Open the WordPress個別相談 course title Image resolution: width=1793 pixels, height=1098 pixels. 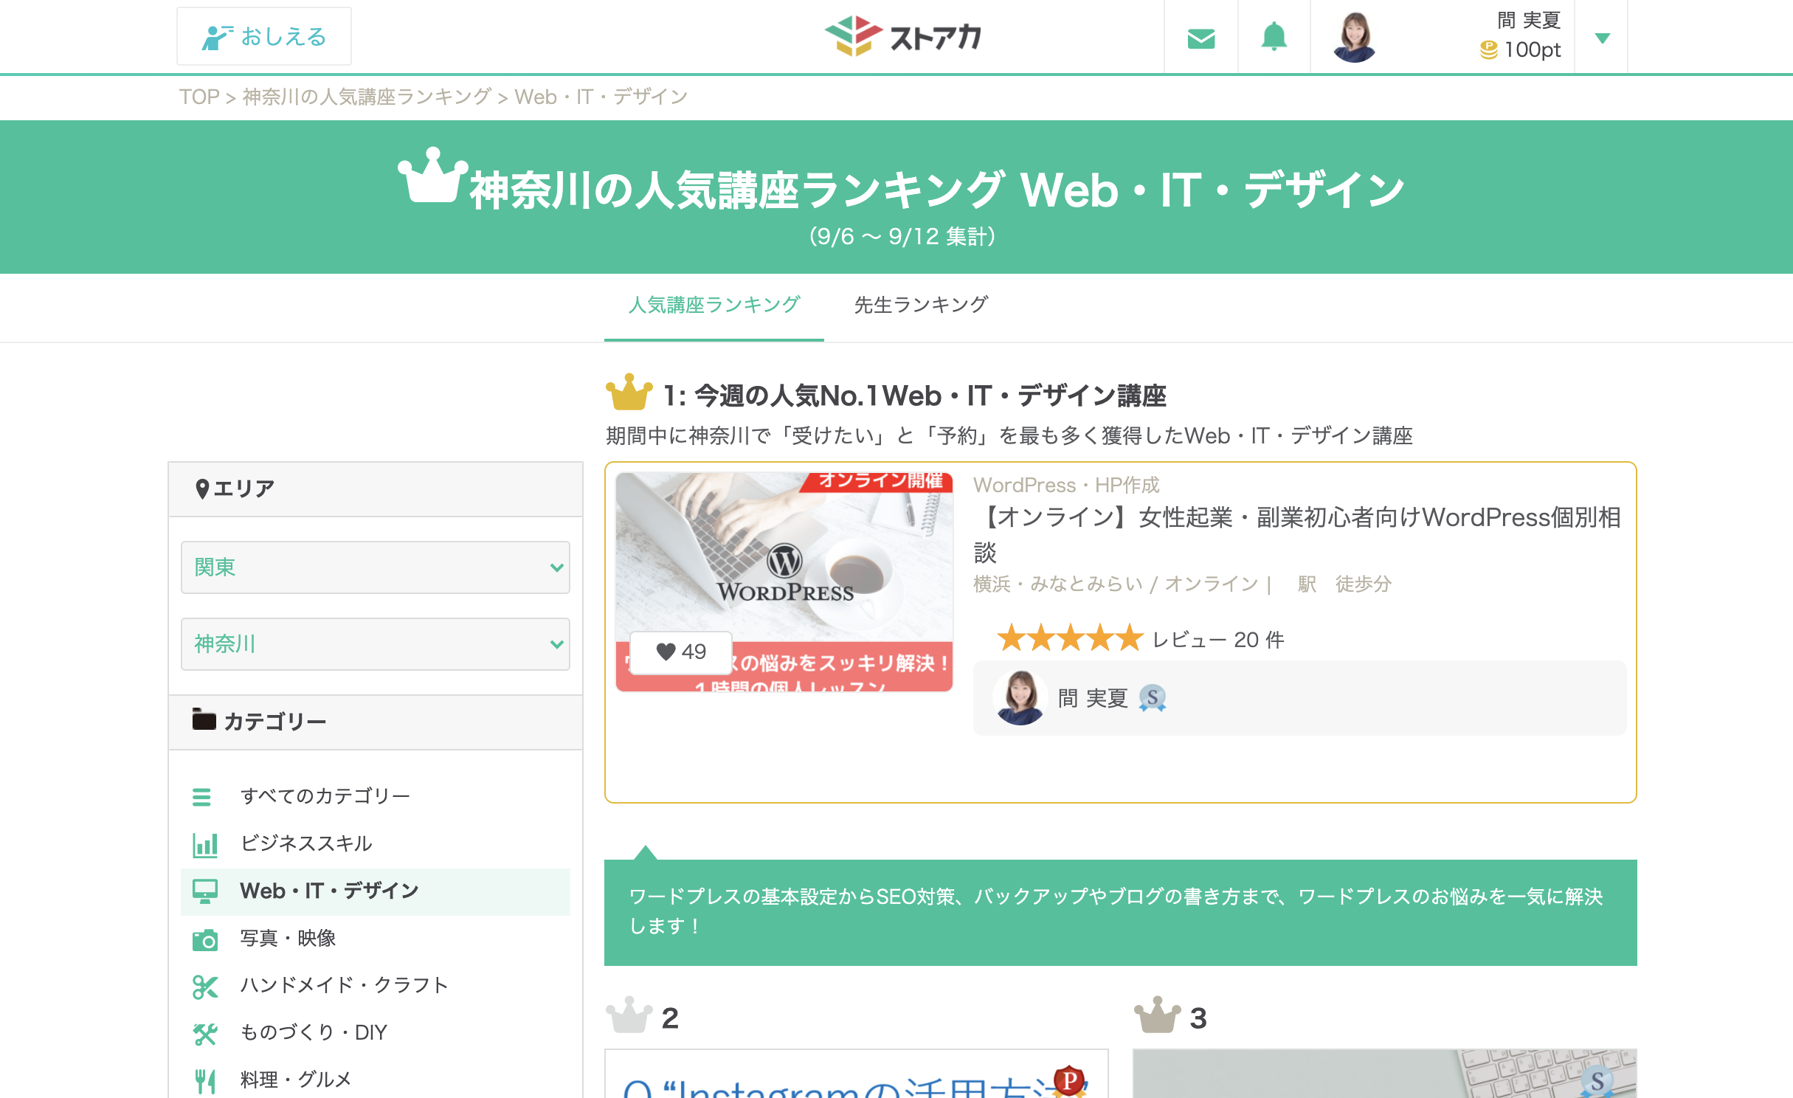(1297, 534)
